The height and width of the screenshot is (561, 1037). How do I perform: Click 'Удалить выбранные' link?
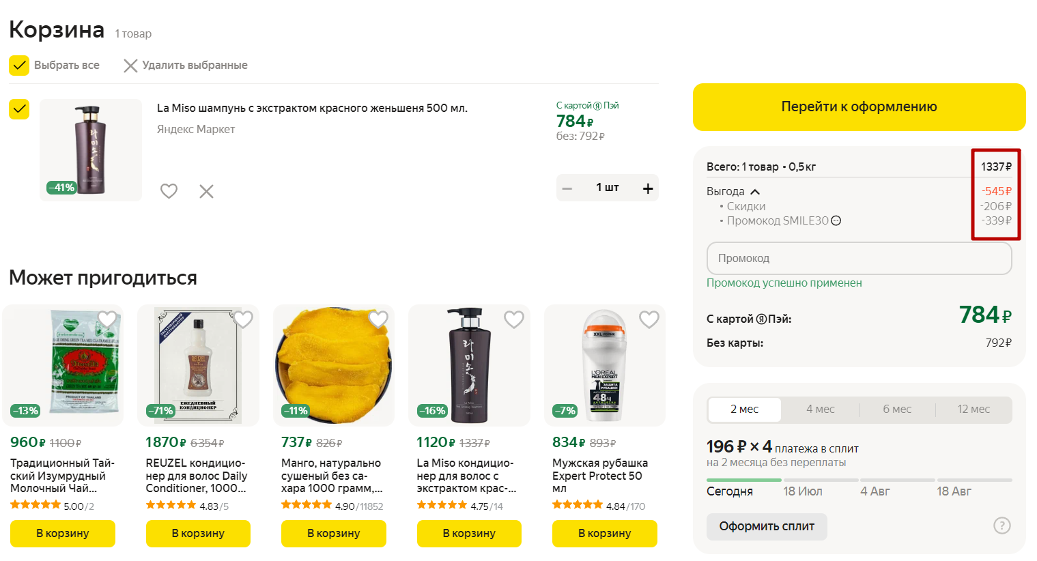186,66
